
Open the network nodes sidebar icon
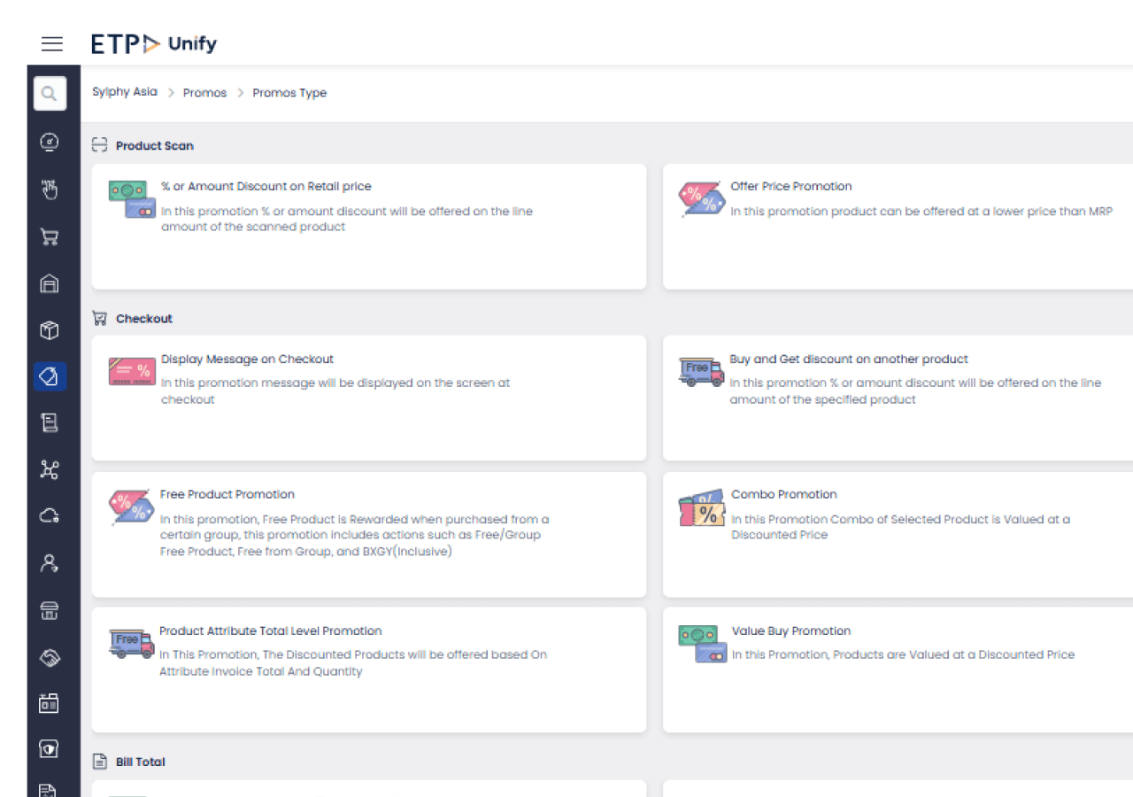point(50,469)
